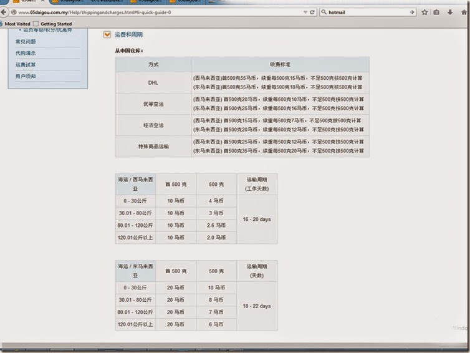Open the 常见问题 sidebar link
Screen dimensions: 470x353
click(26, 41)
